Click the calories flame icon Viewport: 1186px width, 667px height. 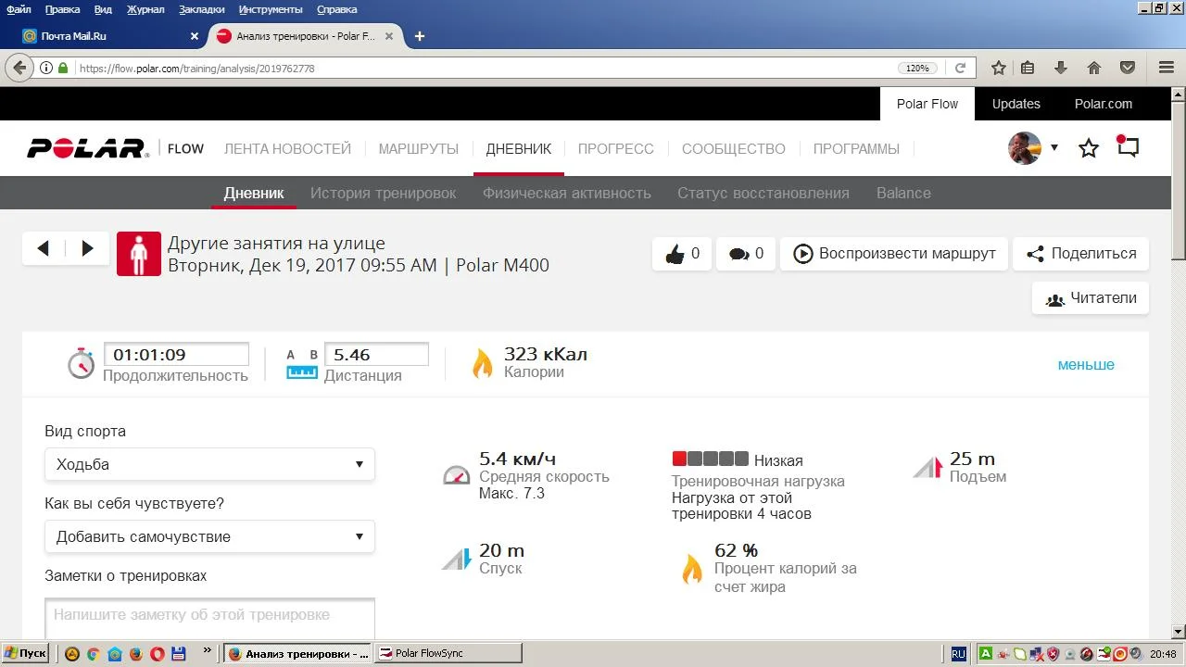483,363
